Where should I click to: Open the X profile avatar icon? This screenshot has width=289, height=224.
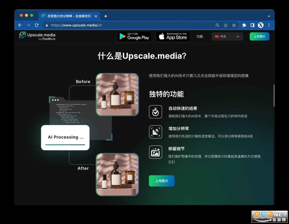pos(261,25)
